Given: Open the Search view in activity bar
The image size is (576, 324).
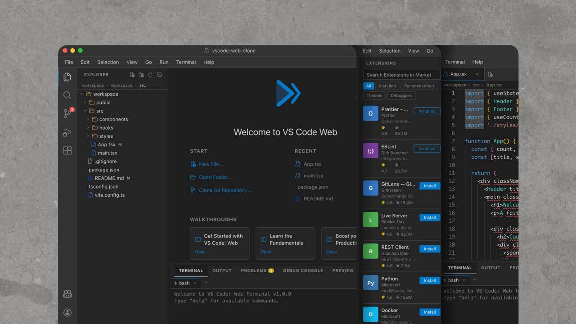Looking at the screenshot, I should coord(67,95).
